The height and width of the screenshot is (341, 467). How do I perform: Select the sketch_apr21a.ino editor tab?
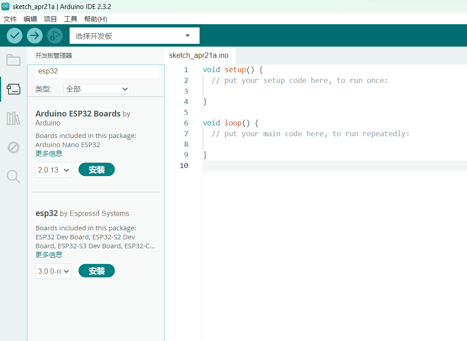[x=199, y=56]
